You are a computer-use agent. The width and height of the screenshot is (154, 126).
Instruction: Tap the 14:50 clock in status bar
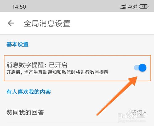pyautogui.click(x=19, y=7)
